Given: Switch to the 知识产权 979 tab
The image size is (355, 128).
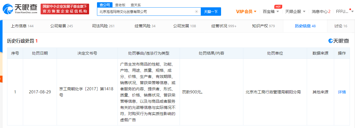Looking at the screenshot, I should tap(263, 26).
